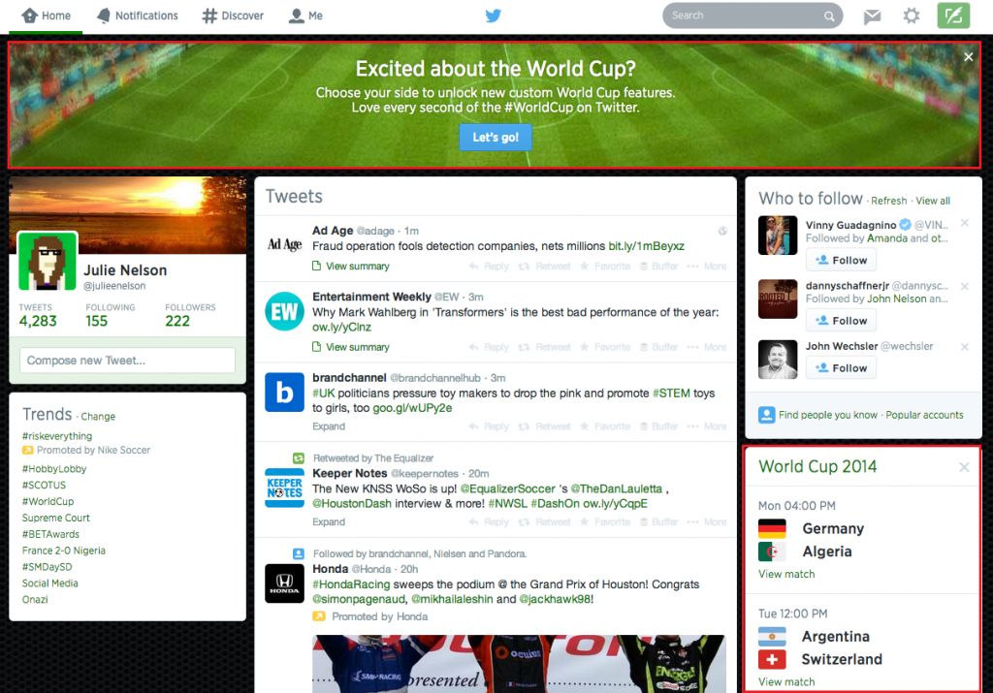Image resolution: width=993 pixels, height=693 pixels.
Task: Follow dannyschaffnerjr
Action: pos(841,321)
